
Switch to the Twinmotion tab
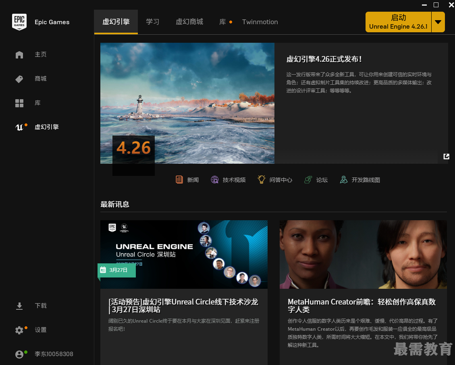click(260, 22)
